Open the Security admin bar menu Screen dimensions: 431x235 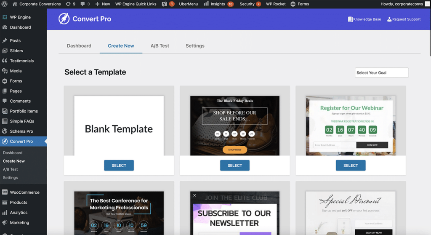pos(250,4)
